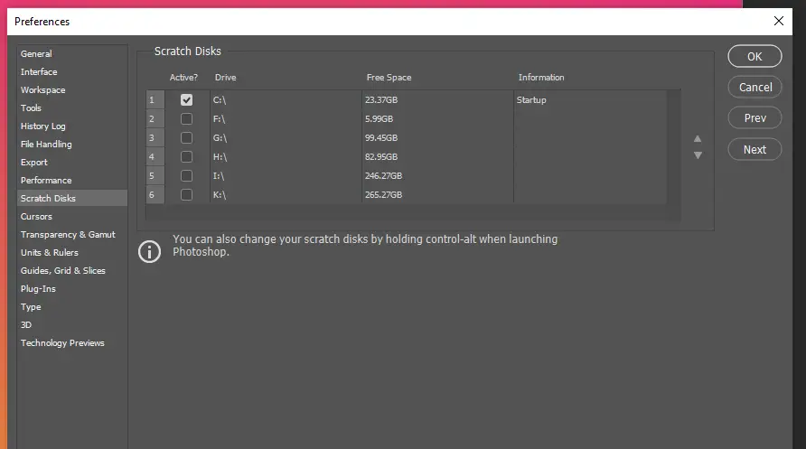Click the Drive column header
The width and height of the screenshot is (806, 449).
point(226,77)
